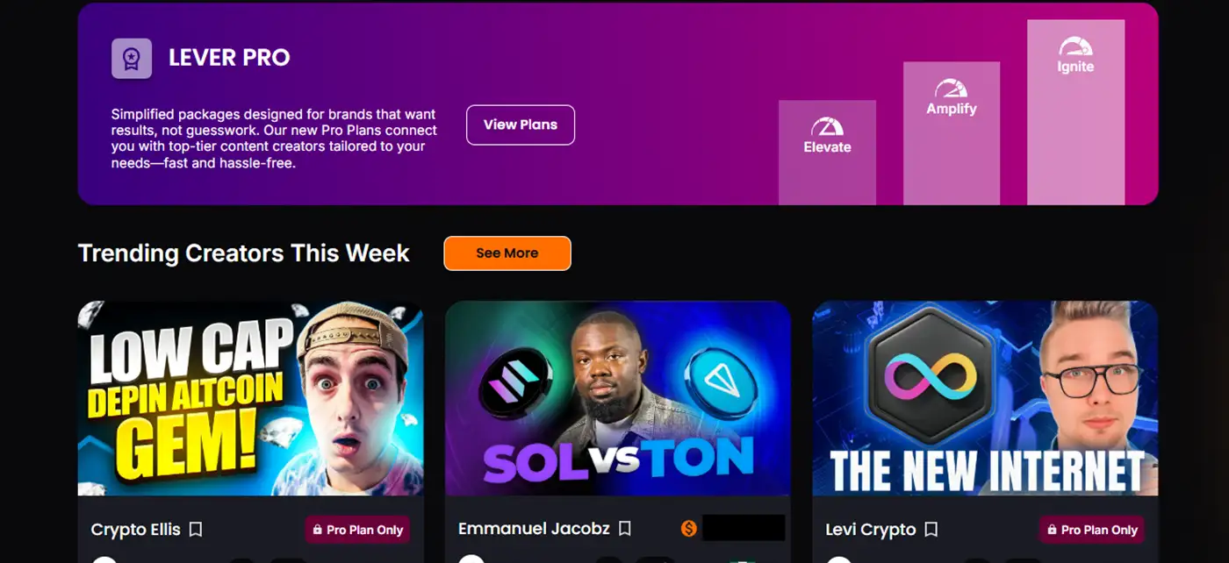1229x563 pixels.
Task: Click lock icon on Levi Crypto badge
Action: click(x=1051, y=530)
